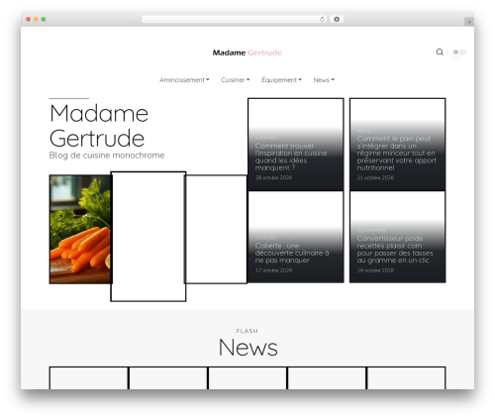Open article about finding cooking inspiration
This screenshot has height=419, width=495.
click(x=291, y=157)
